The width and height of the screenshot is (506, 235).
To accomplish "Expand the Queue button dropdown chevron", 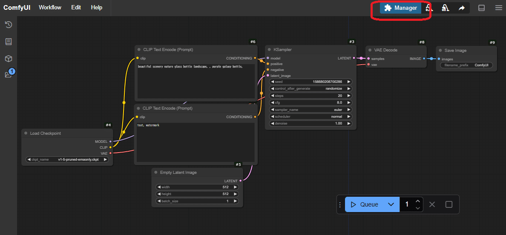I will click(391, 204).
